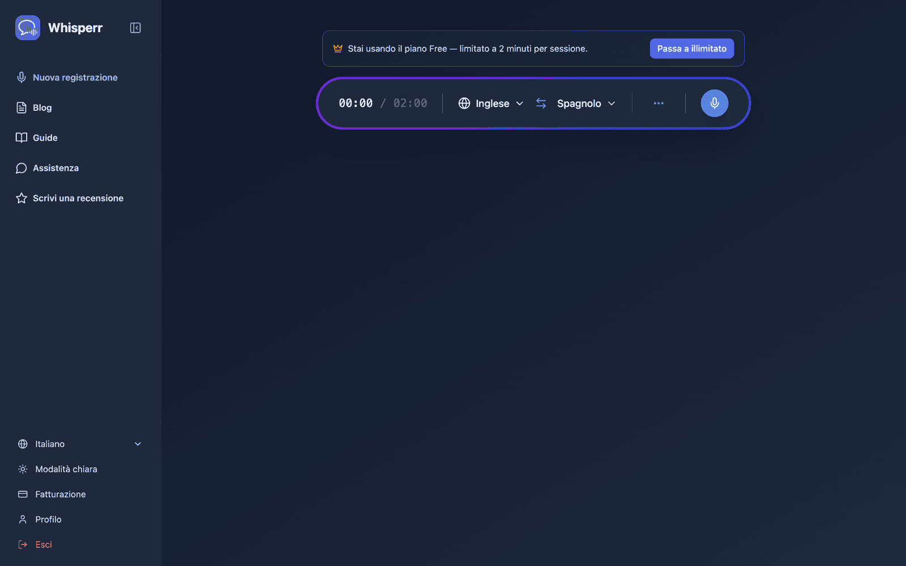This screenshot has height=566, width=906.
Task: Open the three-dots more options menu
Action: [x=659, y=104]
